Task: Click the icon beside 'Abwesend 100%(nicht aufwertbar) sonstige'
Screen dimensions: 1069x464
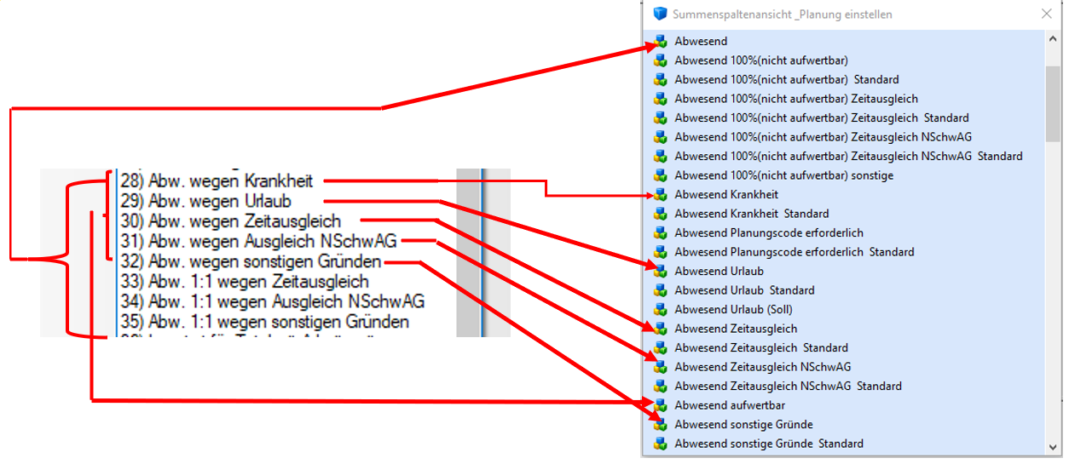Action: [659, 175]
